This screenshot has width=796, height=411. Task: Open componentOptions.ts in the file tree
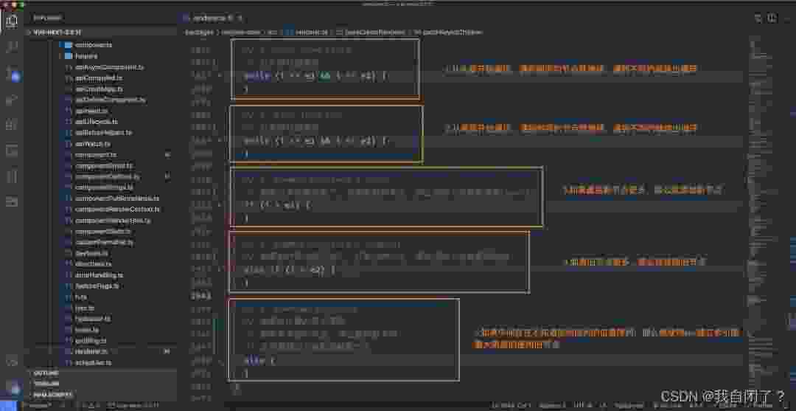click(x=107, y=176)
